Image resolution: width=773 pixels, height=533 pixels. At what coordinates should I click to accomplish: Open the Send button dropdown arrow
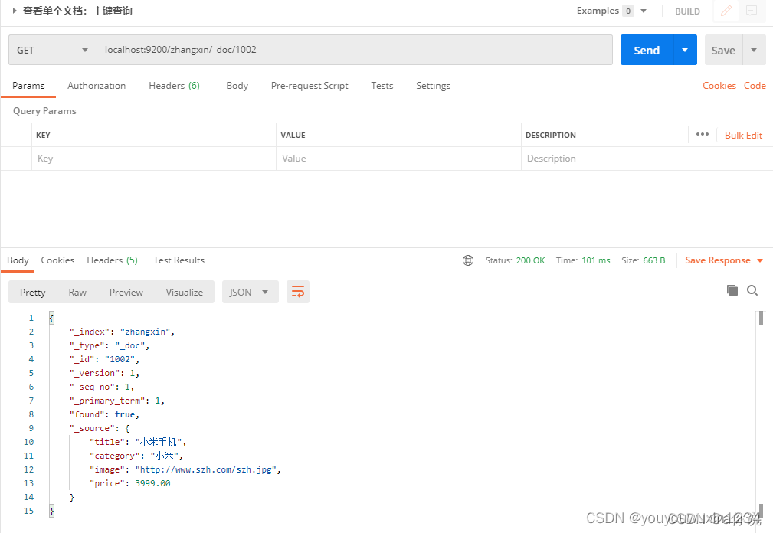685,50
